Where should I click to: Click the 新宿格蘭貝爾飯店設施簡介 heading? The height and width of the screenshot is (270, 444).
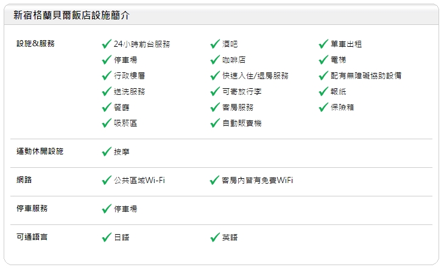pos(71,15)
